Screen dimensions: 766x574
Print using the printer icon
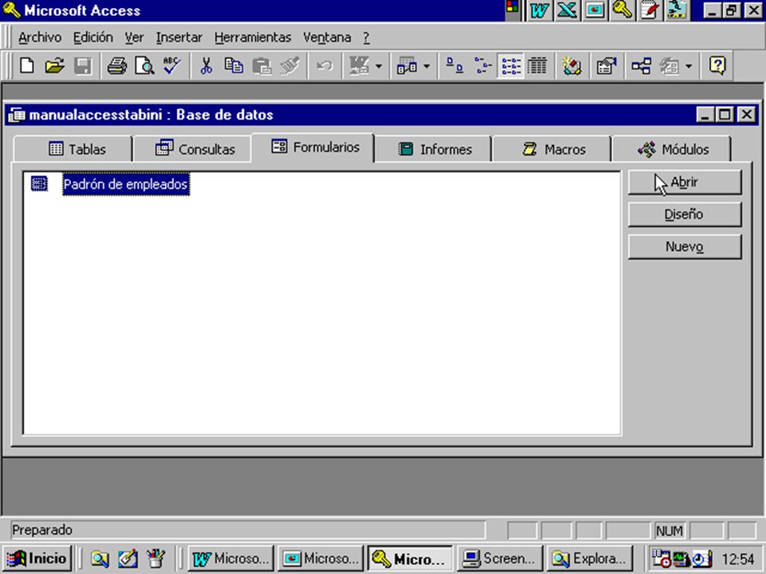coord(116,65)
